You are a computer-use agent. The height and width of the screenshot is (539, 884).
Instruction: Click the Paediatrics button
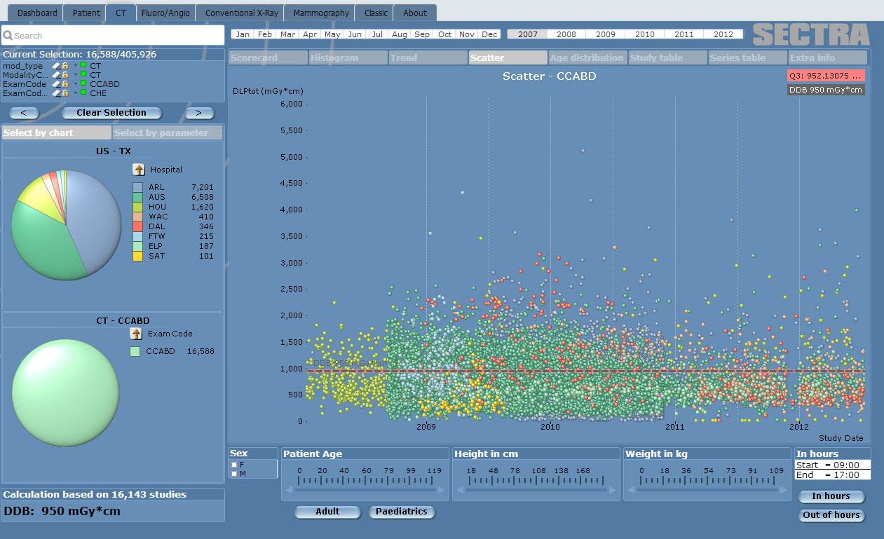402,512
